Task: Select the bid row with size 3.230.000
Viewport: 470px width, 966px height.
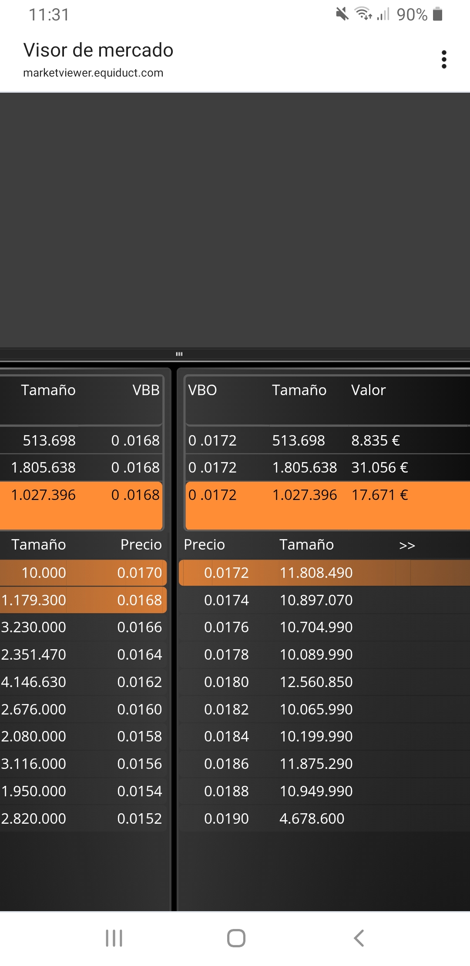Action: 83,627
